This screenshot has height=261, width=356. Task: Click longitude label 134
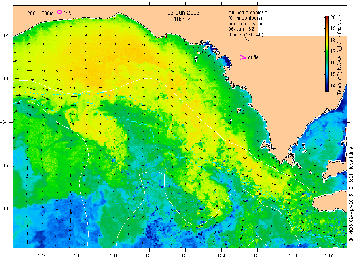pos(221,256)
